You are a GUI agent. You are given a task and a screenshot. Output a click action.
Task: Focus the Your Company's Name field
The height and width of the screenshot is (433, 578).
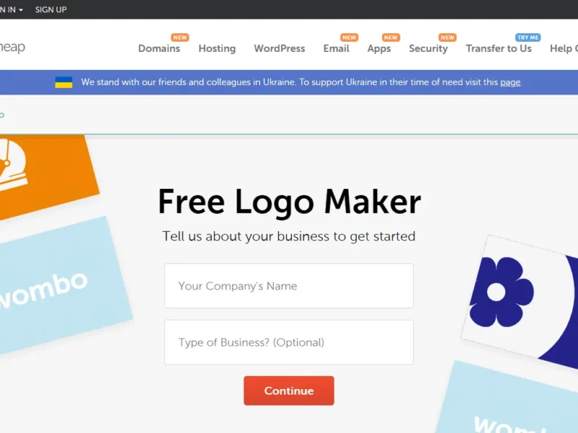click(x=289, y=286)
